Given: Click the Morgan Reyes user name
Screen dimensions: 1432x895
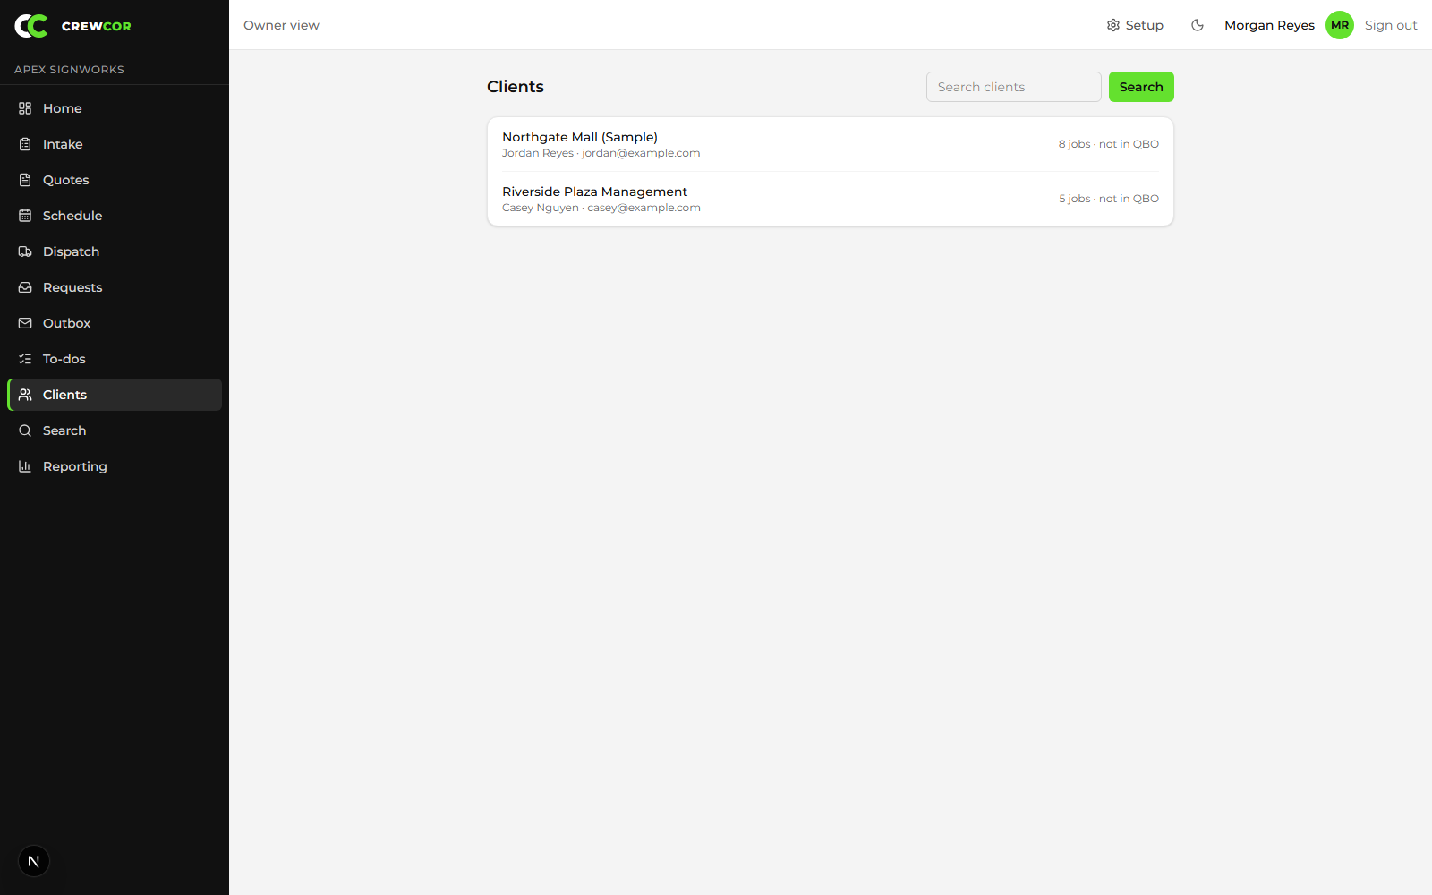Looking at the screenshot, I should [x=1269, y=25].
